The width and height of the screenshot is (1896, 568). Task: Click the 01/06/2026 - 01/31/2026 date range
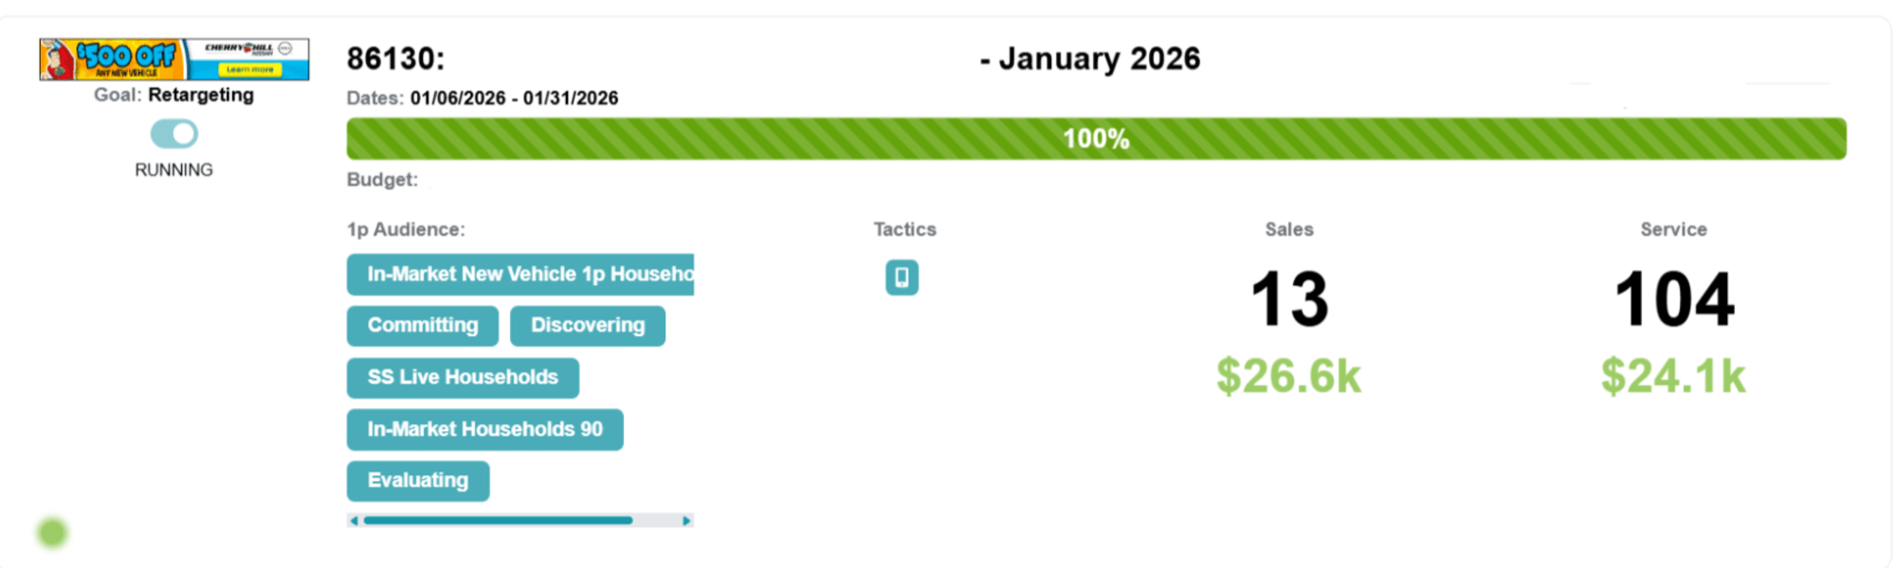pos(514,98)
